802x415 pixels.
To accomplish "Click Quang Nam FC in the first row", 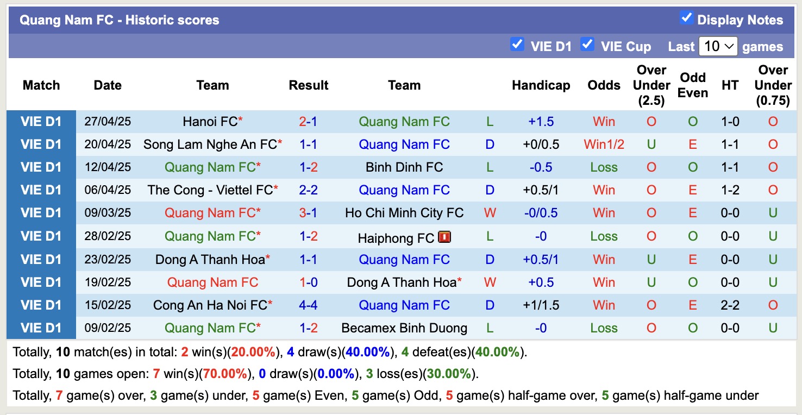I will [404, 121].
